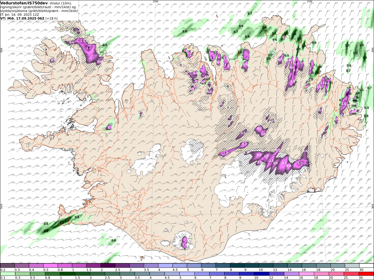Click the 'IT: þri. 16. 09. 2025 12Z' line

pyautogui.click(x=20, y=14)
